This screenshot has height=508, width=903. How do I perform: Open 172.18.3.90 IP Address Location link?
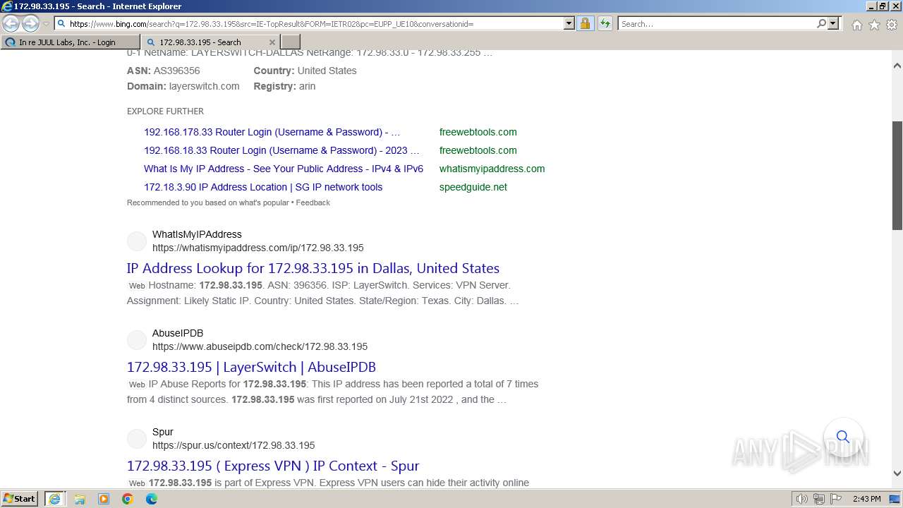point(263,187)
